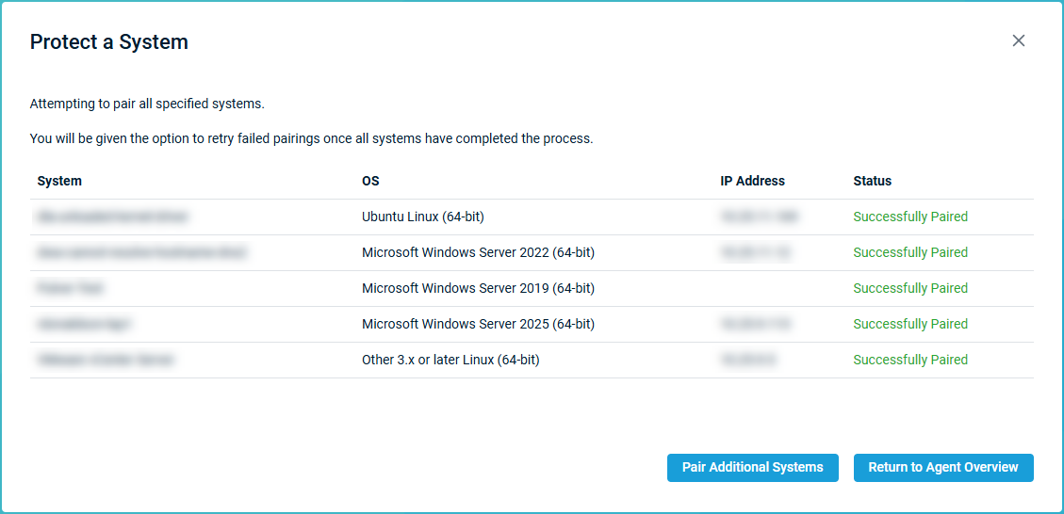Select Successfully Paired status in Server 2025 row

coord(909,324)
